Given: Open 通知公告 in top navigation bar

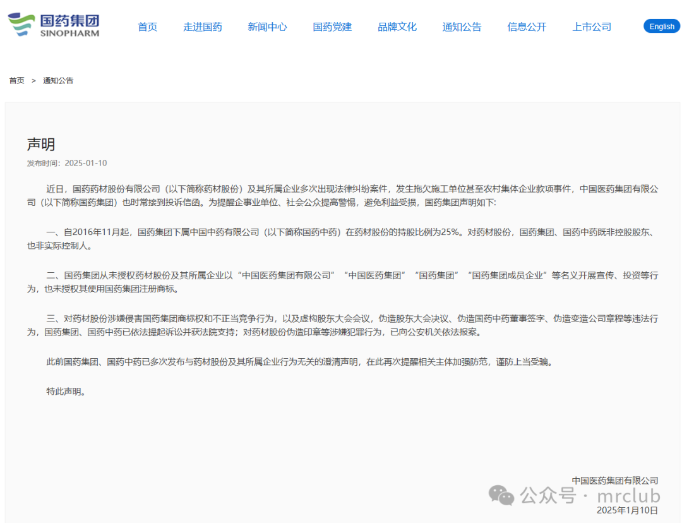Looking at the screenshot, I should (462, 27).
